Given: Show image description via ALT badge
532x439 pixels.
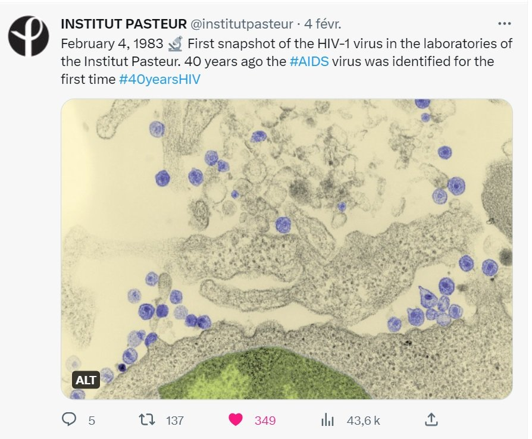Looking at the screenshot, I should point(86,380).
